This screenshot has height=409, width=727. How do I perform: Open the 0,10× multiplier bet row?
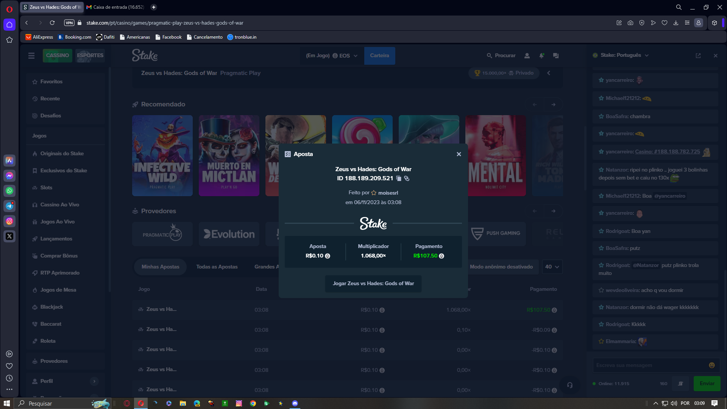pos(347,330)
